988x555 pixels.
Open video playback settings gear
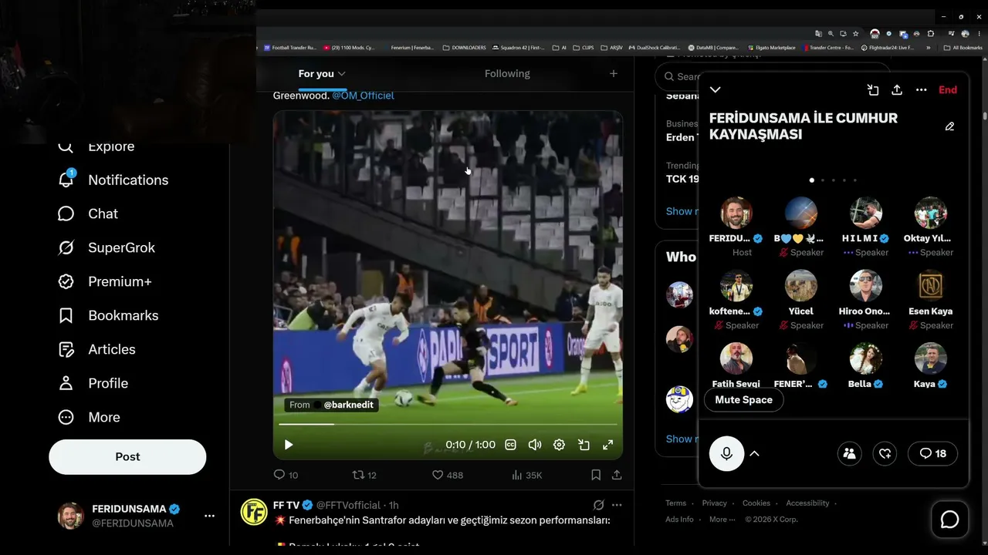click(x=559, y=445)
